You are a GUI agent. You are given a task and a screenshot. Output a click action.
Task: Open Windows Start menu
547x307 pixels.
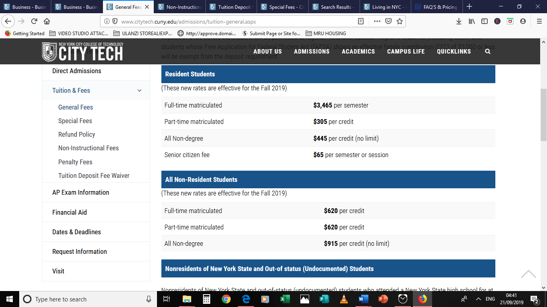[x=9, y=299]
